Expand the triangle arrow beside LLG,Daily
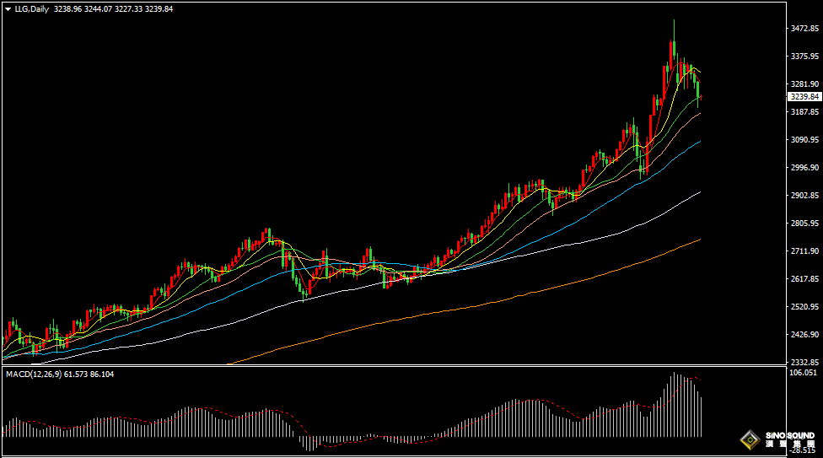 click(8, 9)
